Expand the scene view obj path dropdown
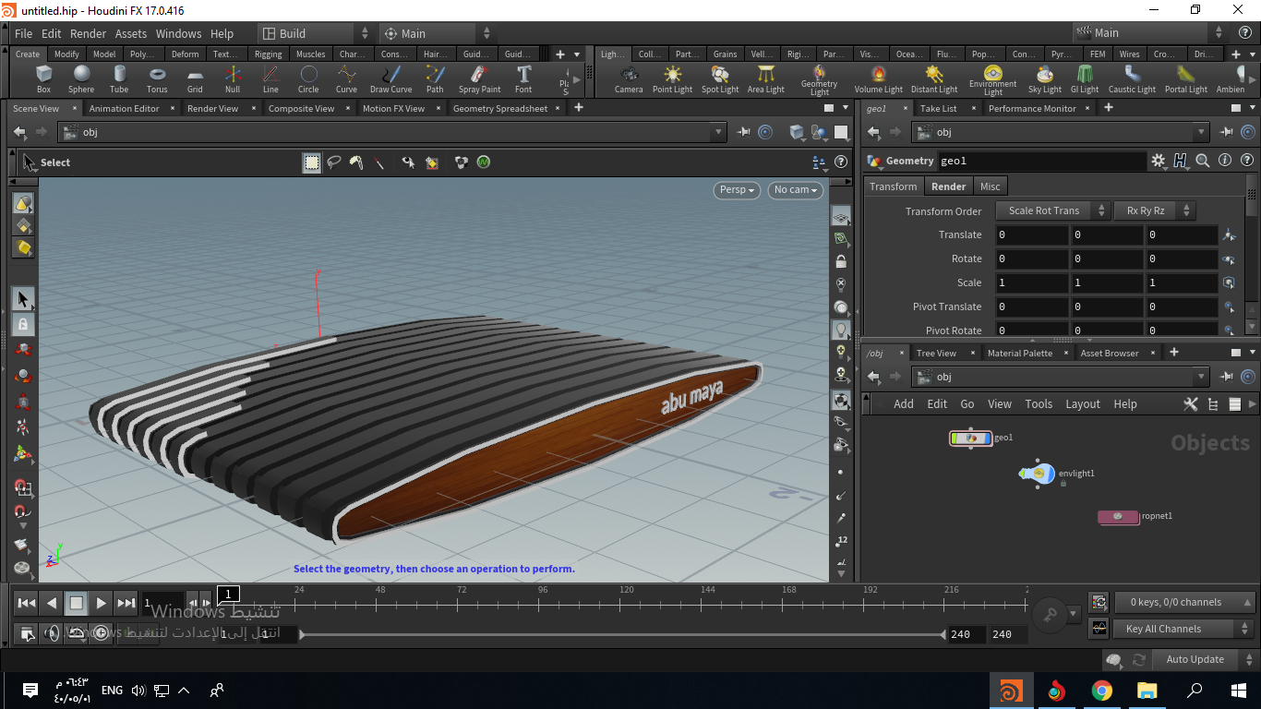Screen dimensions: 1261x709 [719, 132]
